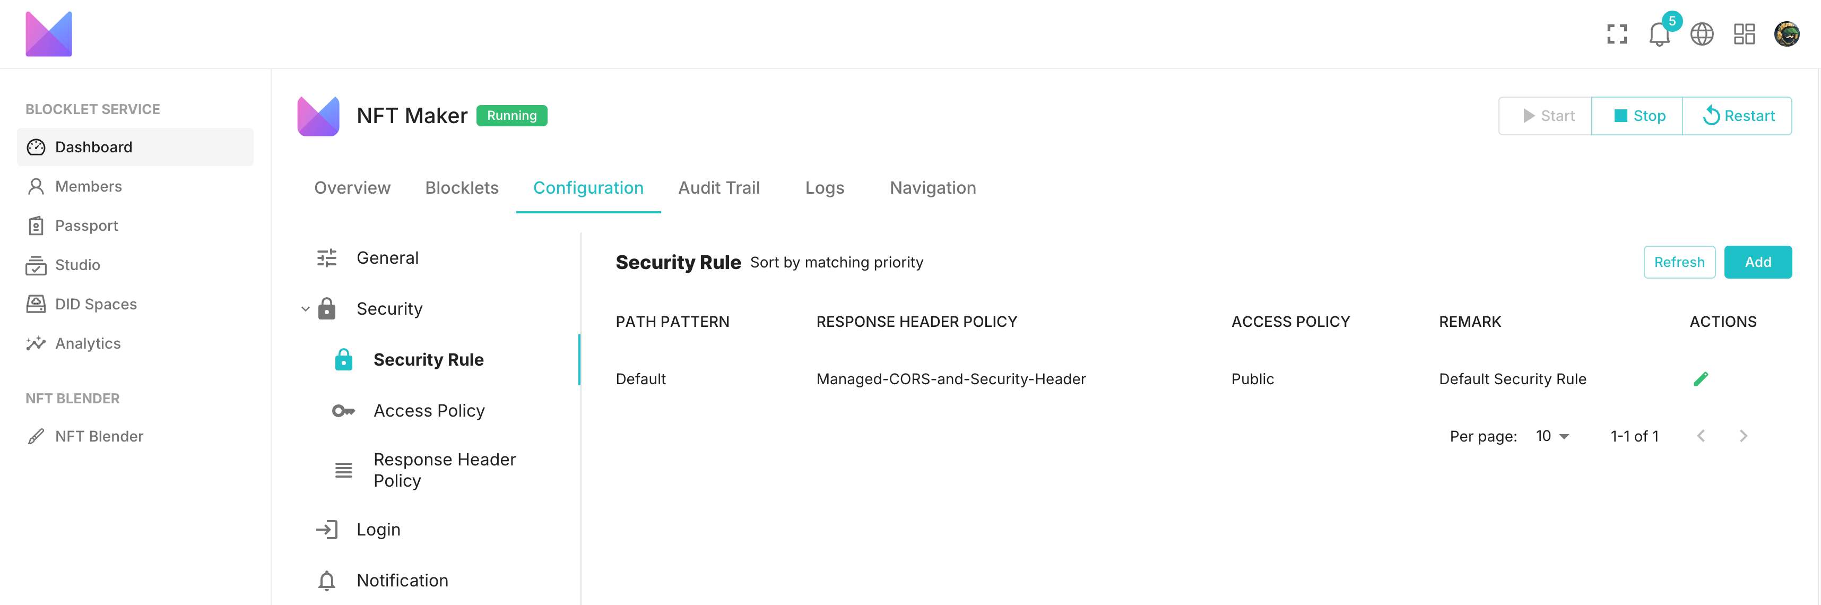This screenshot has height=605, width=1821.
Task: Open the language globe icon
Action: click(x=1702, y=34)
